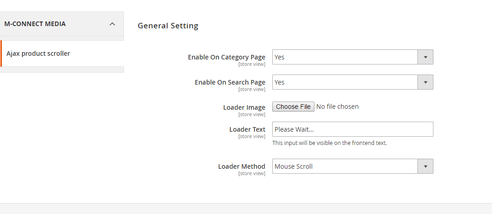Open the Enable On Category Page select box

[345, 57]
